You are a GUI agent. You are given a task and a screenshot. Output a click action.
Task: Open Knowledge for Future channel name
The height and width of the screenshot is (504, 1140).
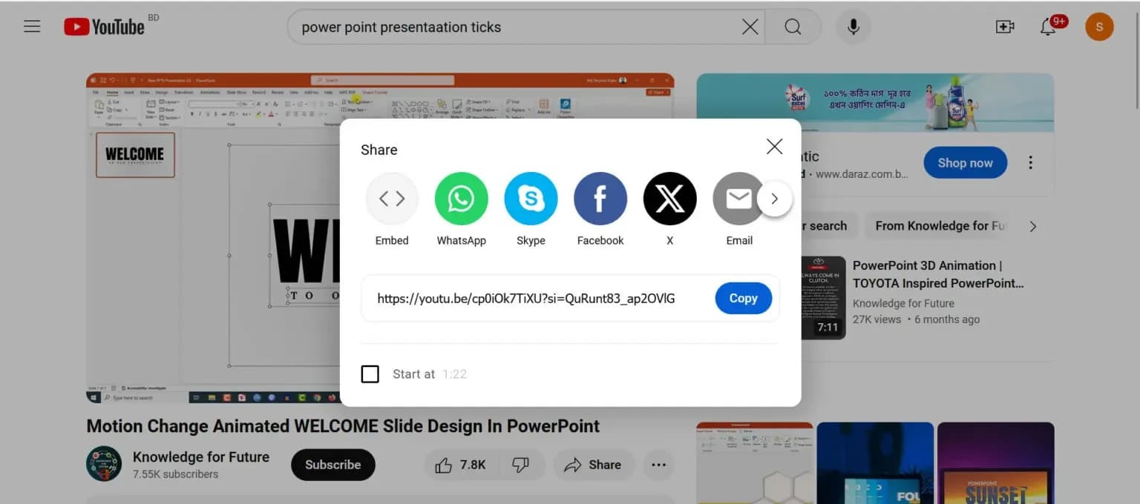pos(201,457)
